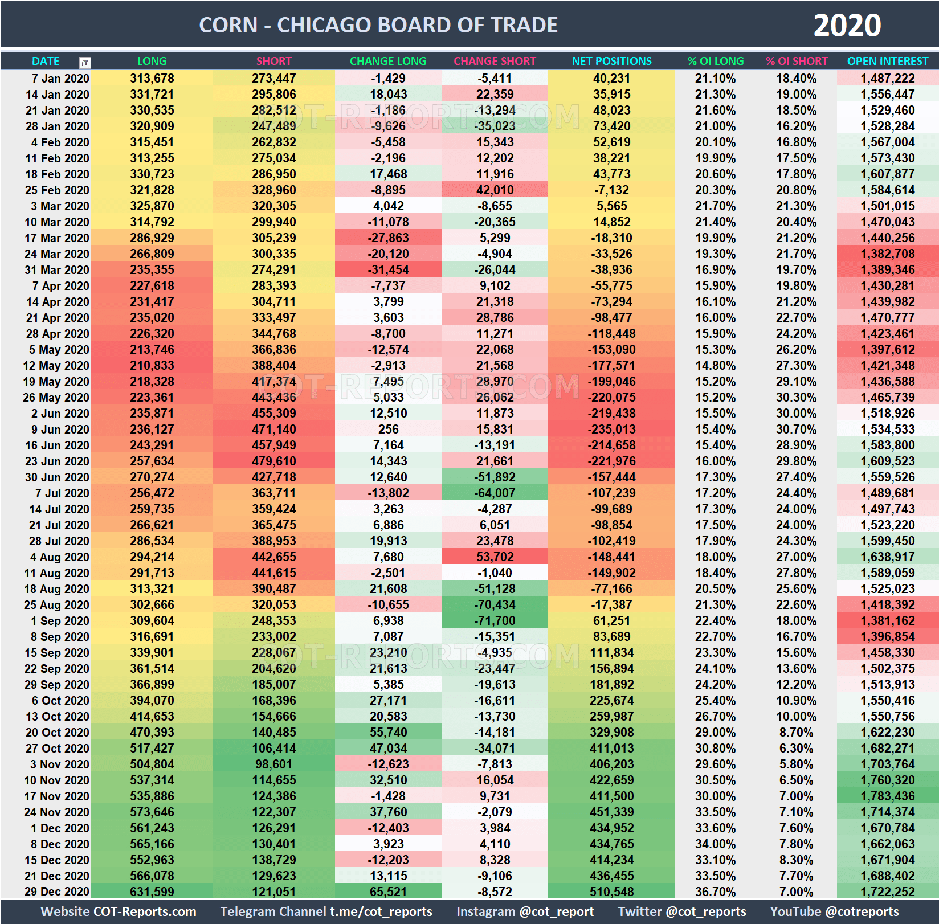
Task: Sort by the LONG column header
Action: 152,61
